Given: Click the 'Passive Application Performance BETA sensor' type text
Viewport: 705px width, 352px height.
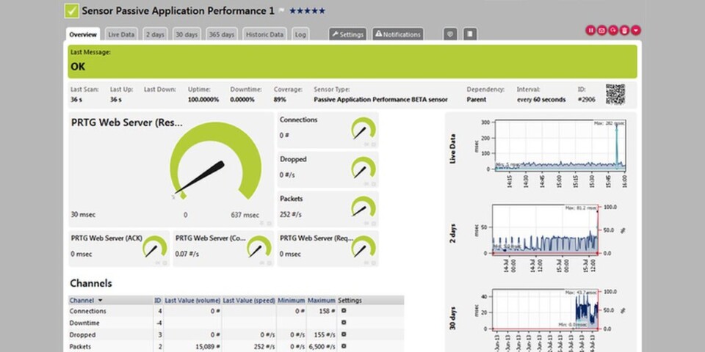Looking at the screenshot, I should tap(380, 100).
